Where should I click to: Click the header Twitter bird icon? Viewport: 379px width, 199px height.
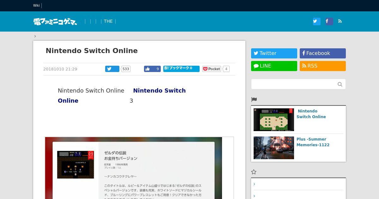click(x=316, y=21)
